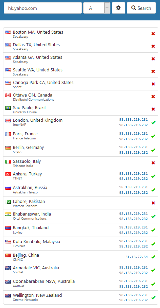Click 98.138.219.231 in the Paris row
The image size is (160, 308).
click(134, 133)
